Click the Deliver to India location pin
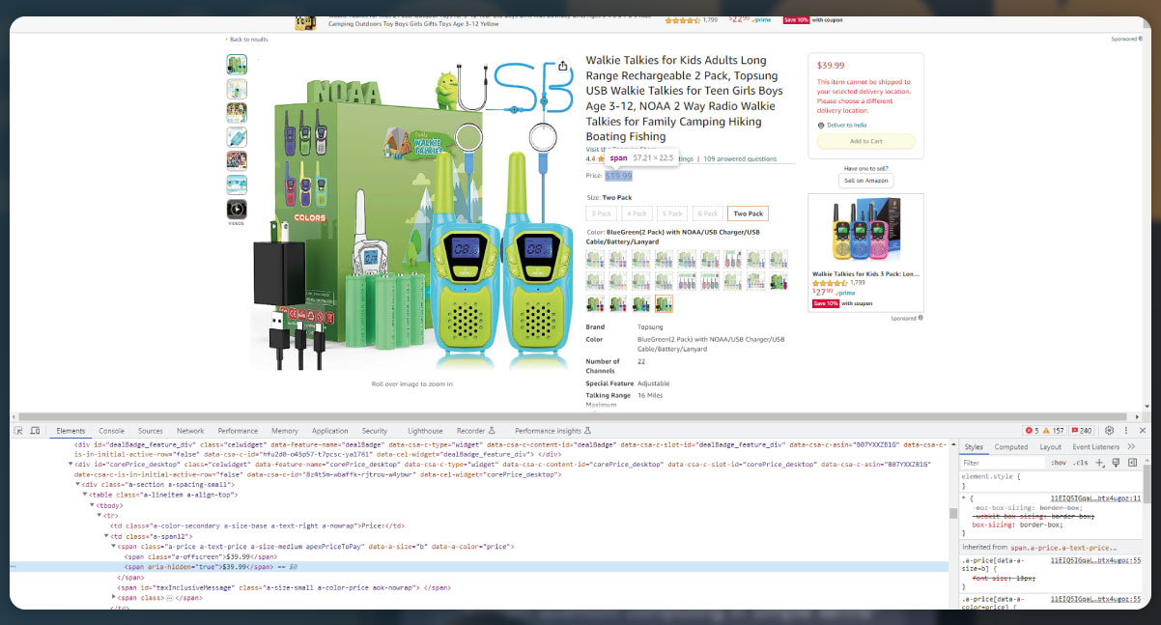 click(821, 125)
